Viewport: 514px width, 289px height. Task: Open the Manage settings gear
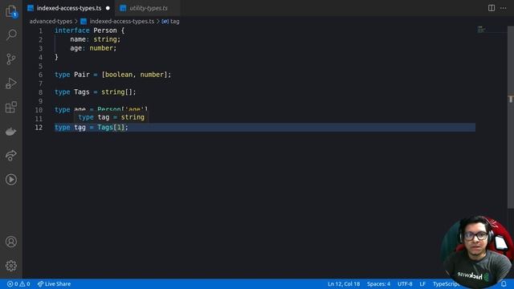[x=11, y=266]
